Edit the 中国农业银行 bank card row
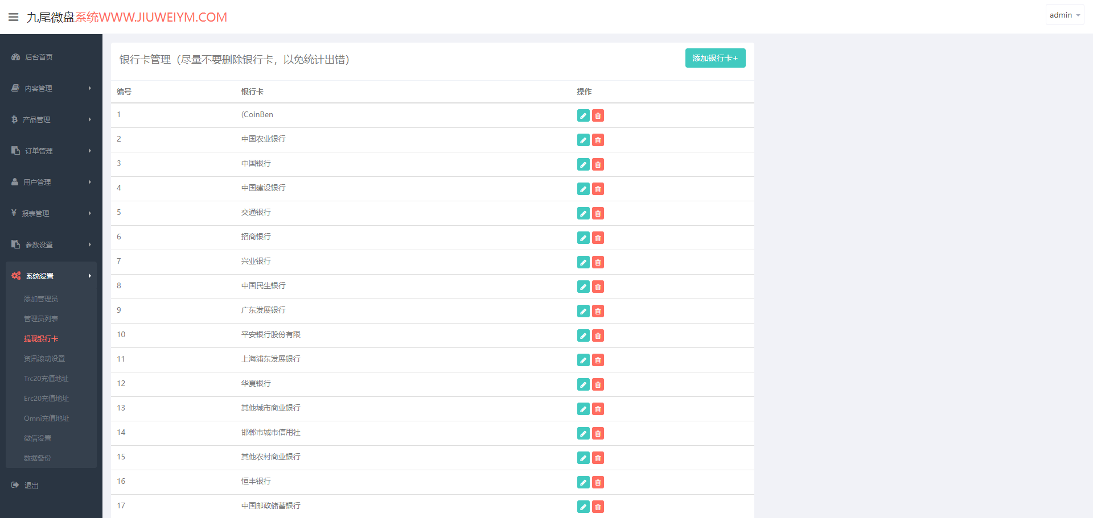The image size is (1093, 518). 583,140
